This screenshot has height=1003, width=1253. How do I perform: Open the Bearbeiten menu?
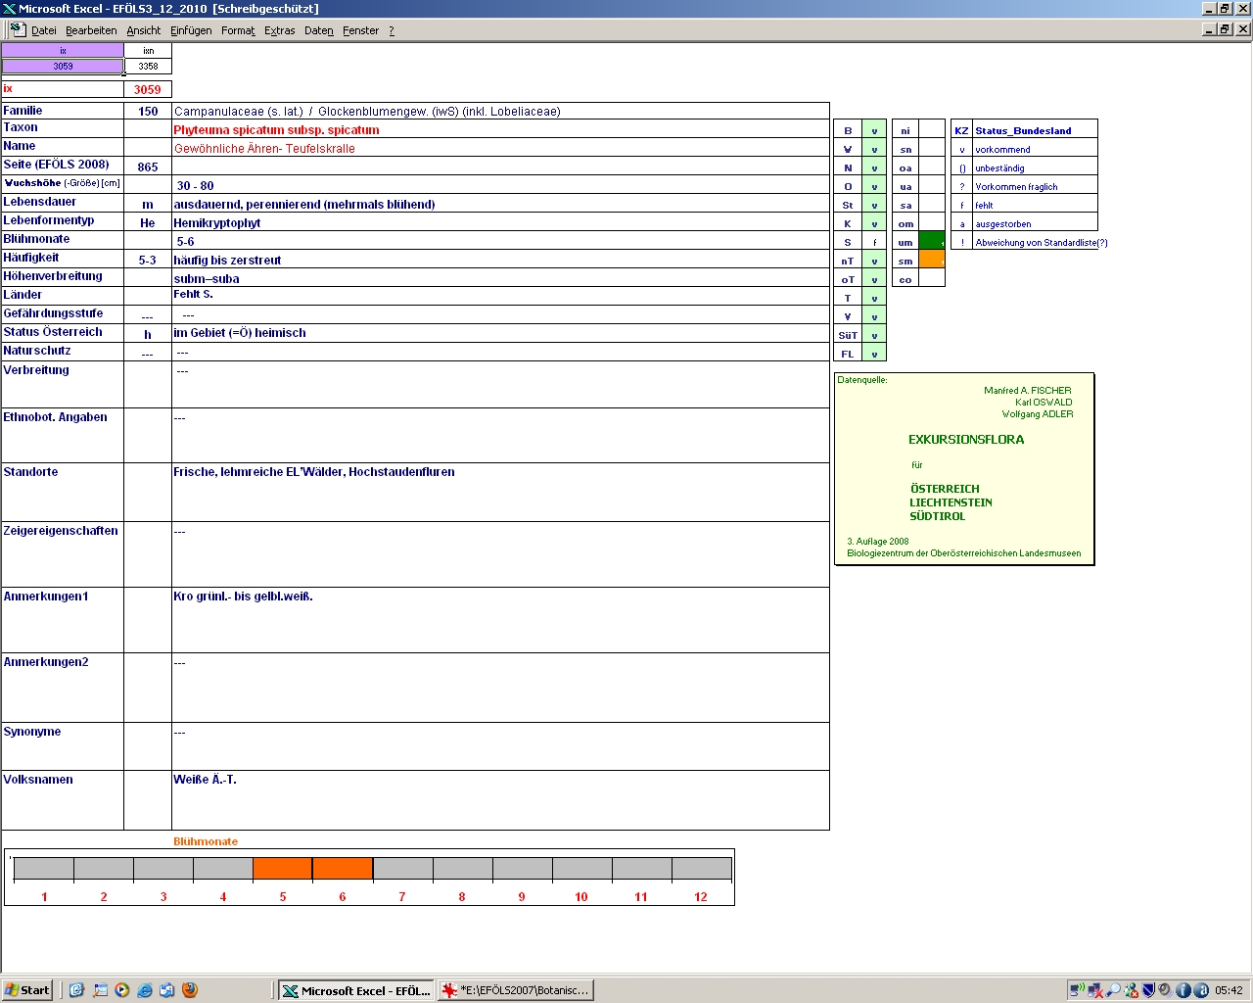coord(91,30)
